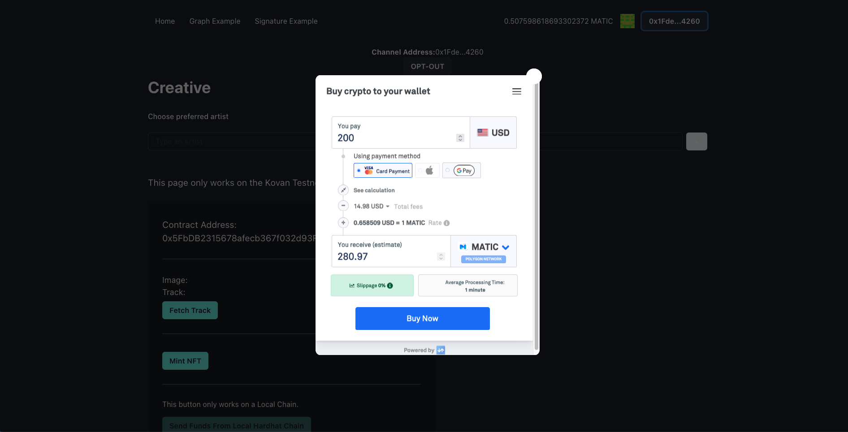The width and height of the screenshot is (848, 432).
Task: Click the minus icon beside total fees
Action: [x=343, y=206]
